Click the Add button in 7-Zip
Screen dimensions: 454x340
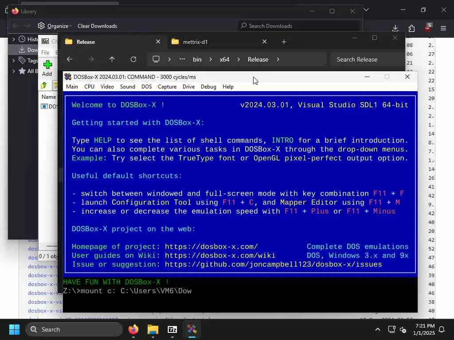[x=47, y=68]
